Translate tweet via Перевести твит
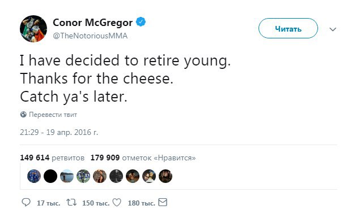Screen dimensions: 356x214 pyautogui.click(x=53, y=115)
